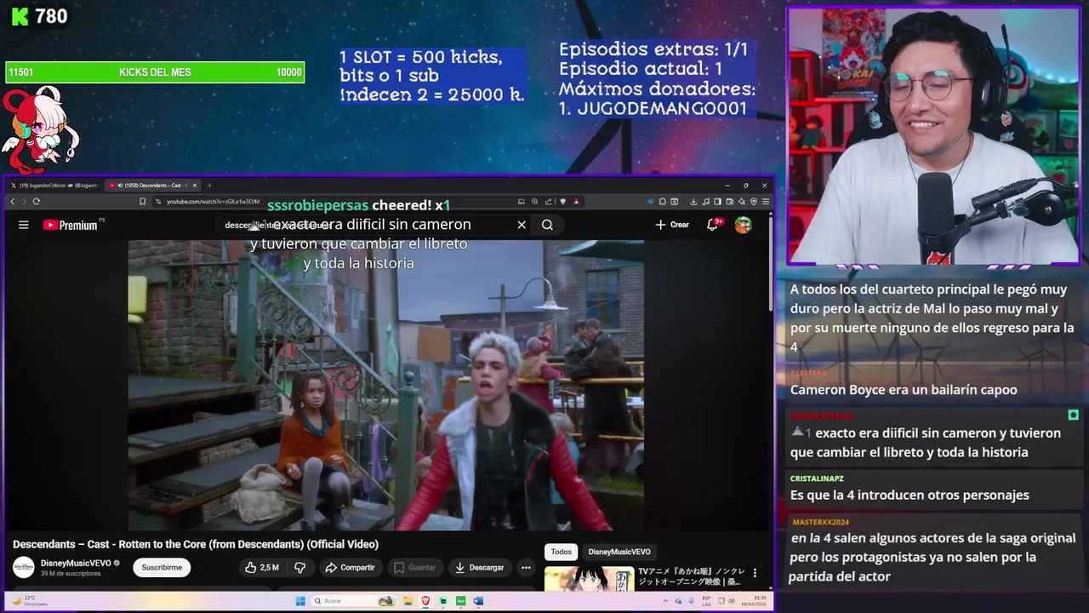Open the DisneyMusicVEVO channel avatar
The width and height of the screenshot is (1089, 613).
(24, 567)
